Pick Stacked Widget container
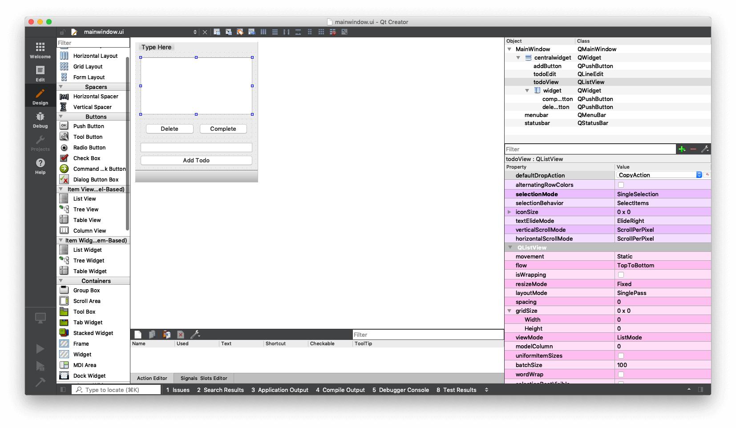The image size is (736, 428). 93,333
